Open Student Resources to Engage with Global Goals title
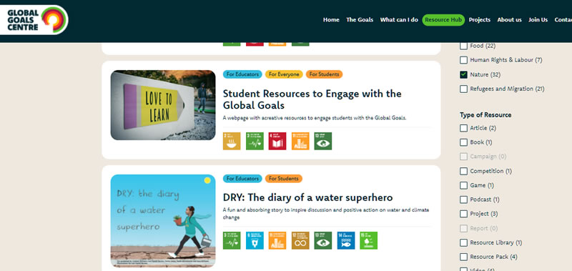 (312, 99)
